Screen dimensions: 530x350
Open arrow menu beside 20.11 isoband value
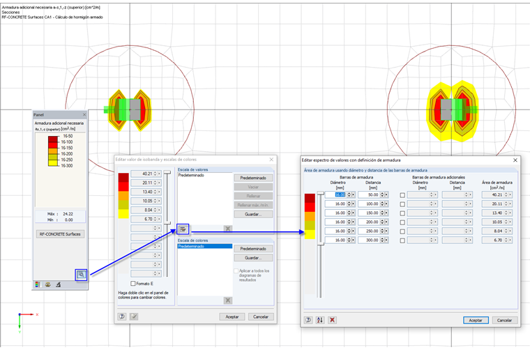[159, 183]
